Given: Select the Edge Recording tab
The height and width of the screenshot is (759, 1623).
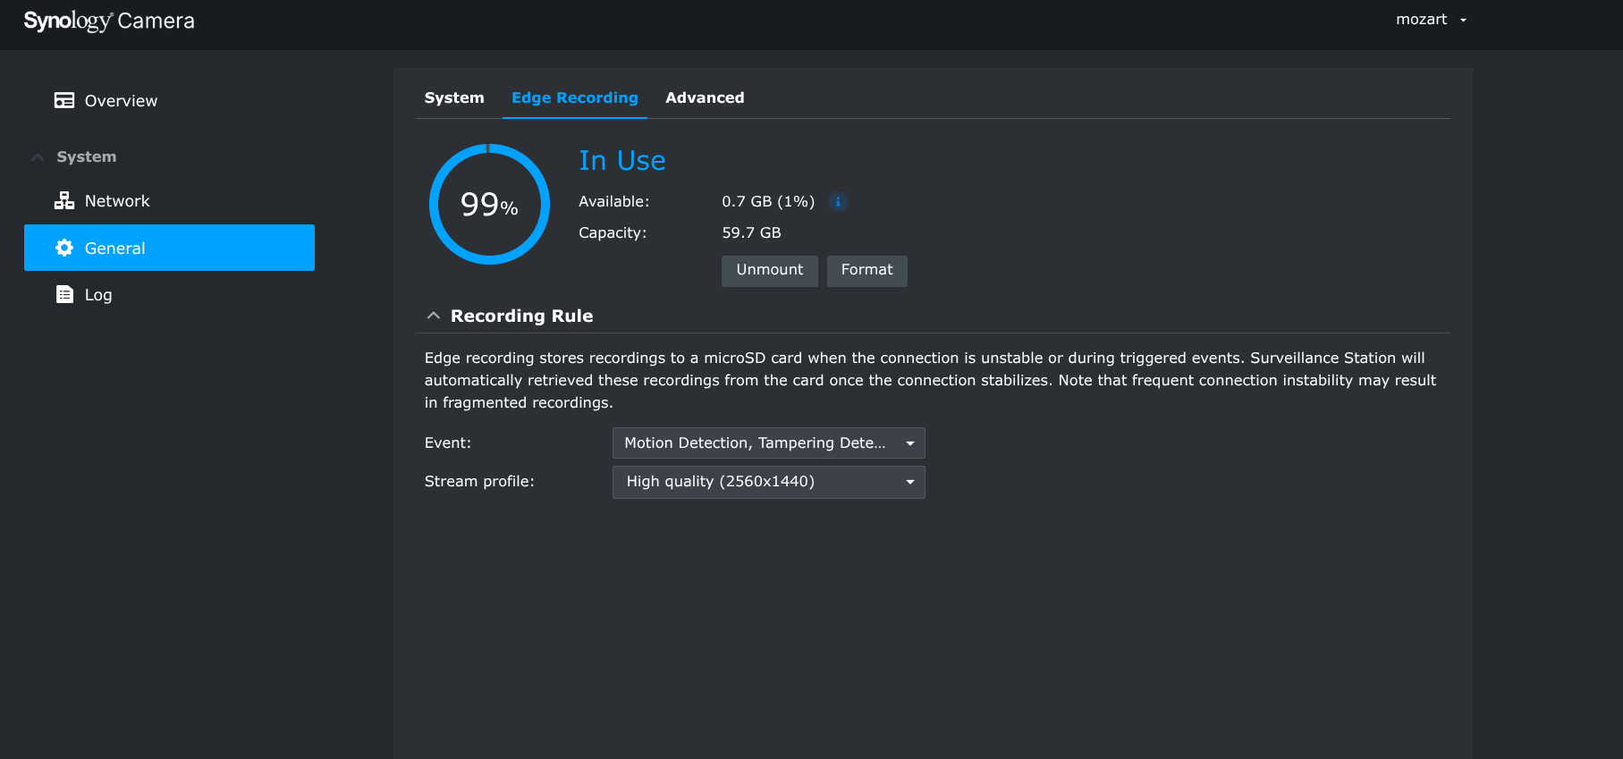Looking at the screenshot, I should [574, 97].
